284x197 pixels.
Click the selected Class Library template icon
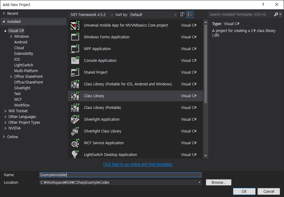tap(75, 96)
